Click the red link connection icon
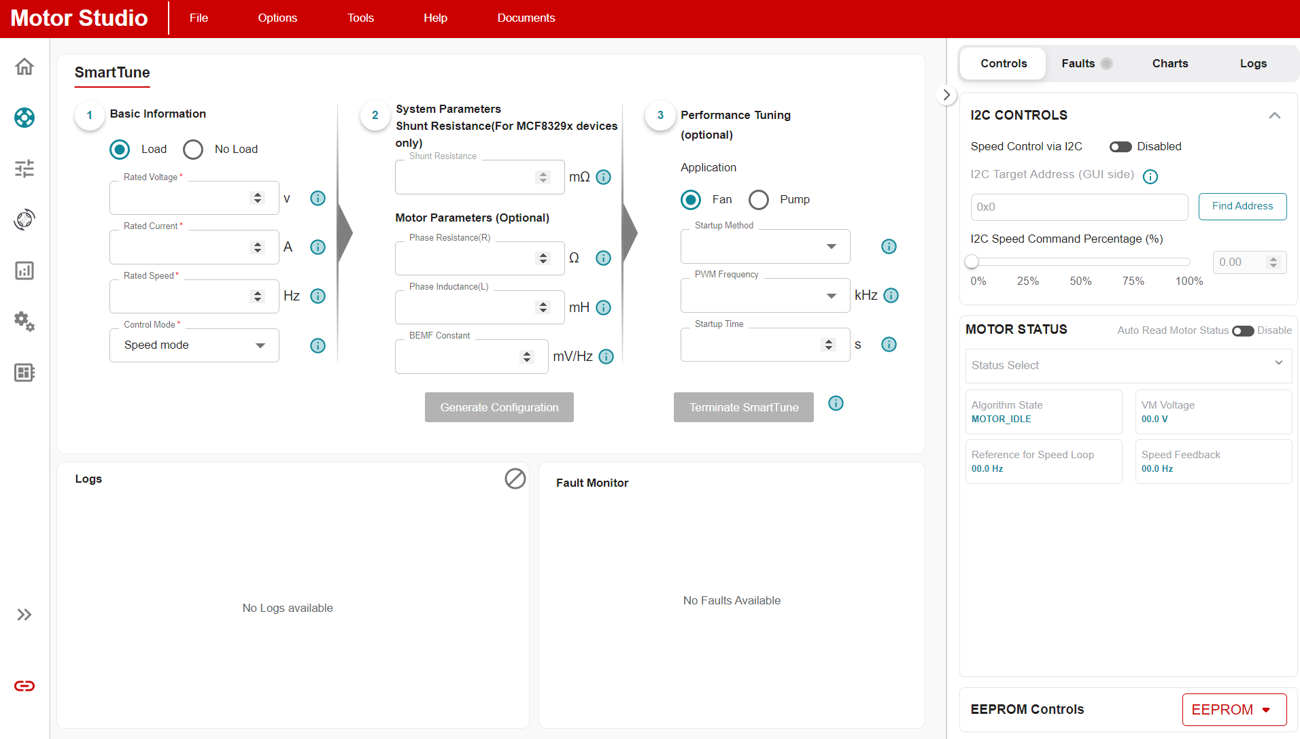Screen dimensions: 1300x739 coord(24,686)
